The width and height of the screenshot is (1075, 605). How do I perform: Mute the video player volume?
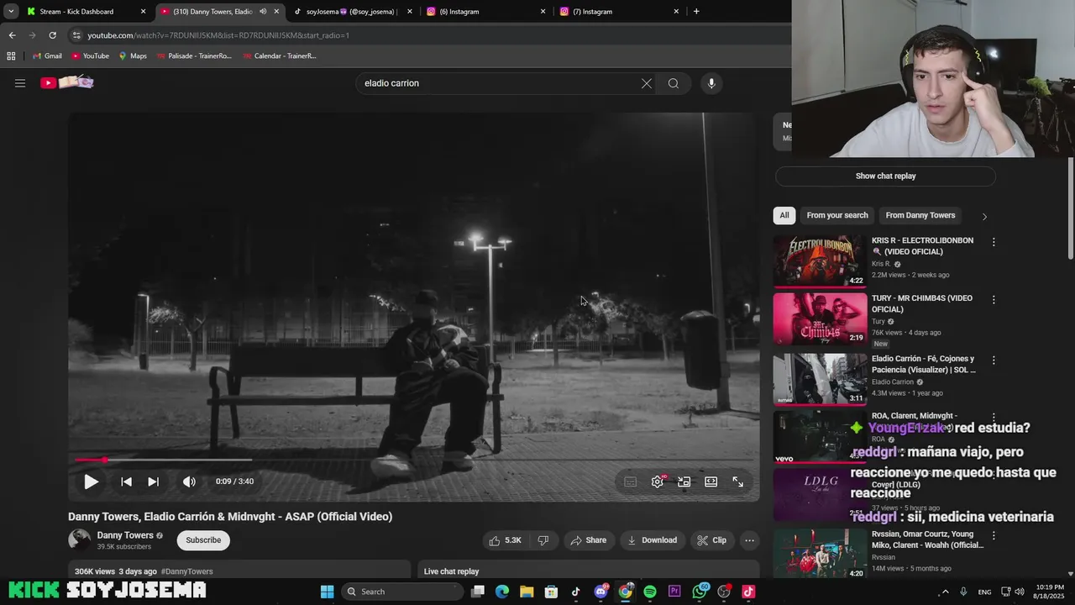[x=189, y=481]
